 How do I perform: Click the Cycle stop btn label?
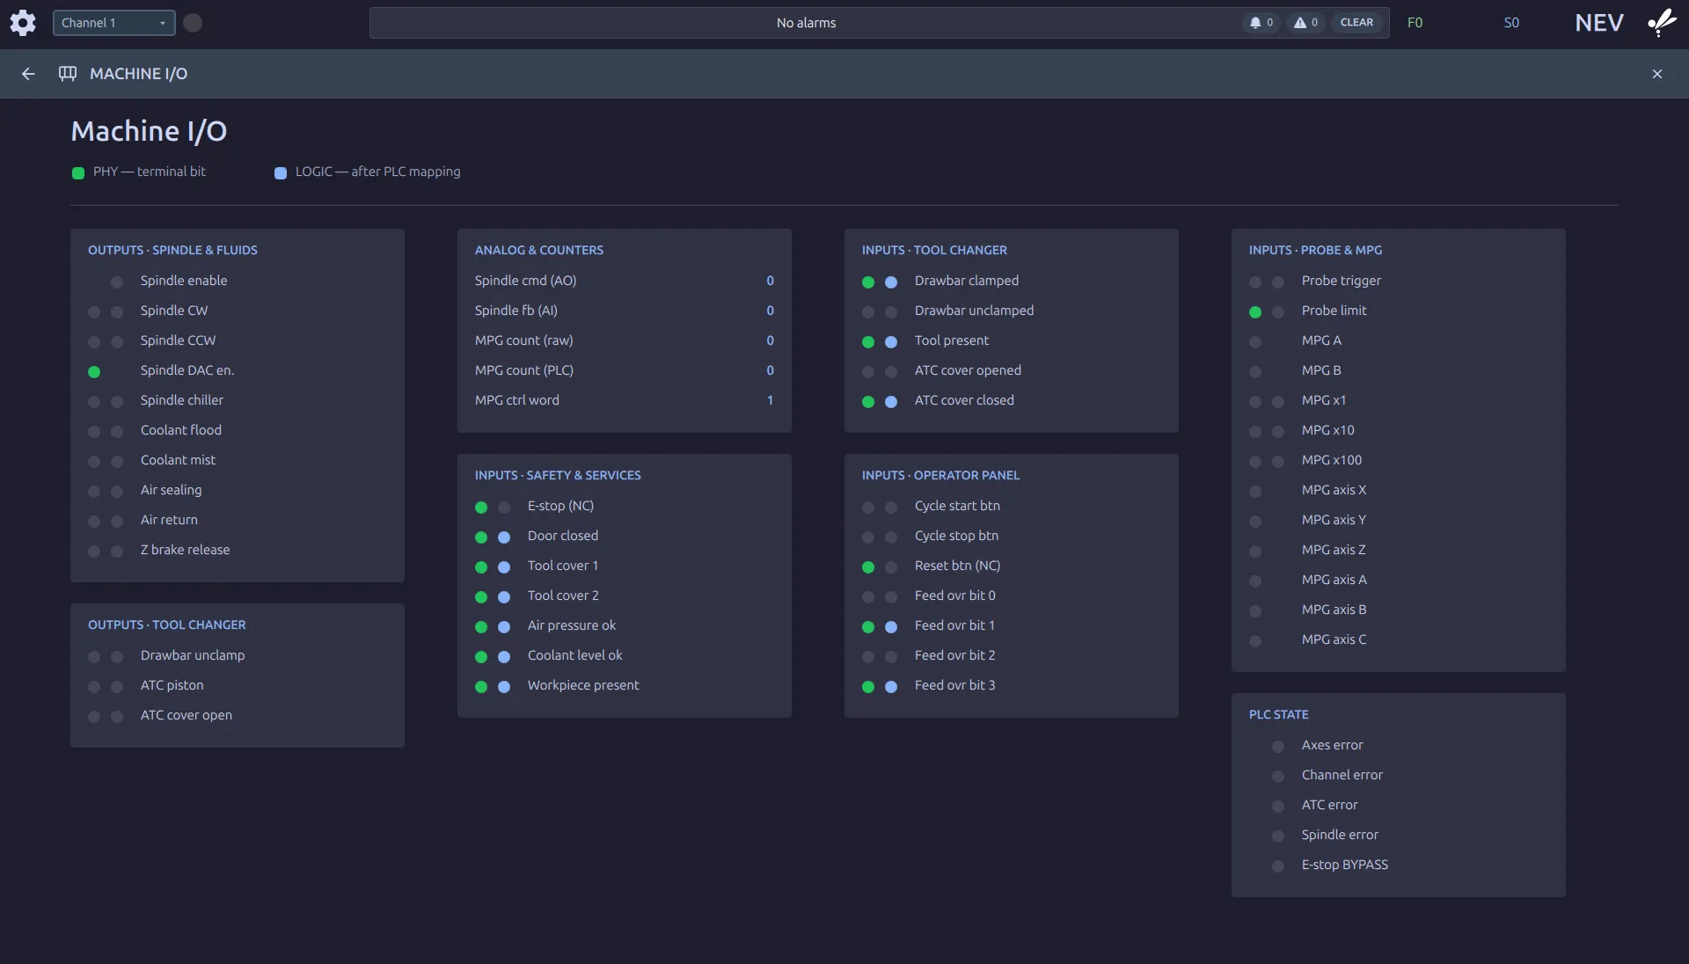point(956,536)
